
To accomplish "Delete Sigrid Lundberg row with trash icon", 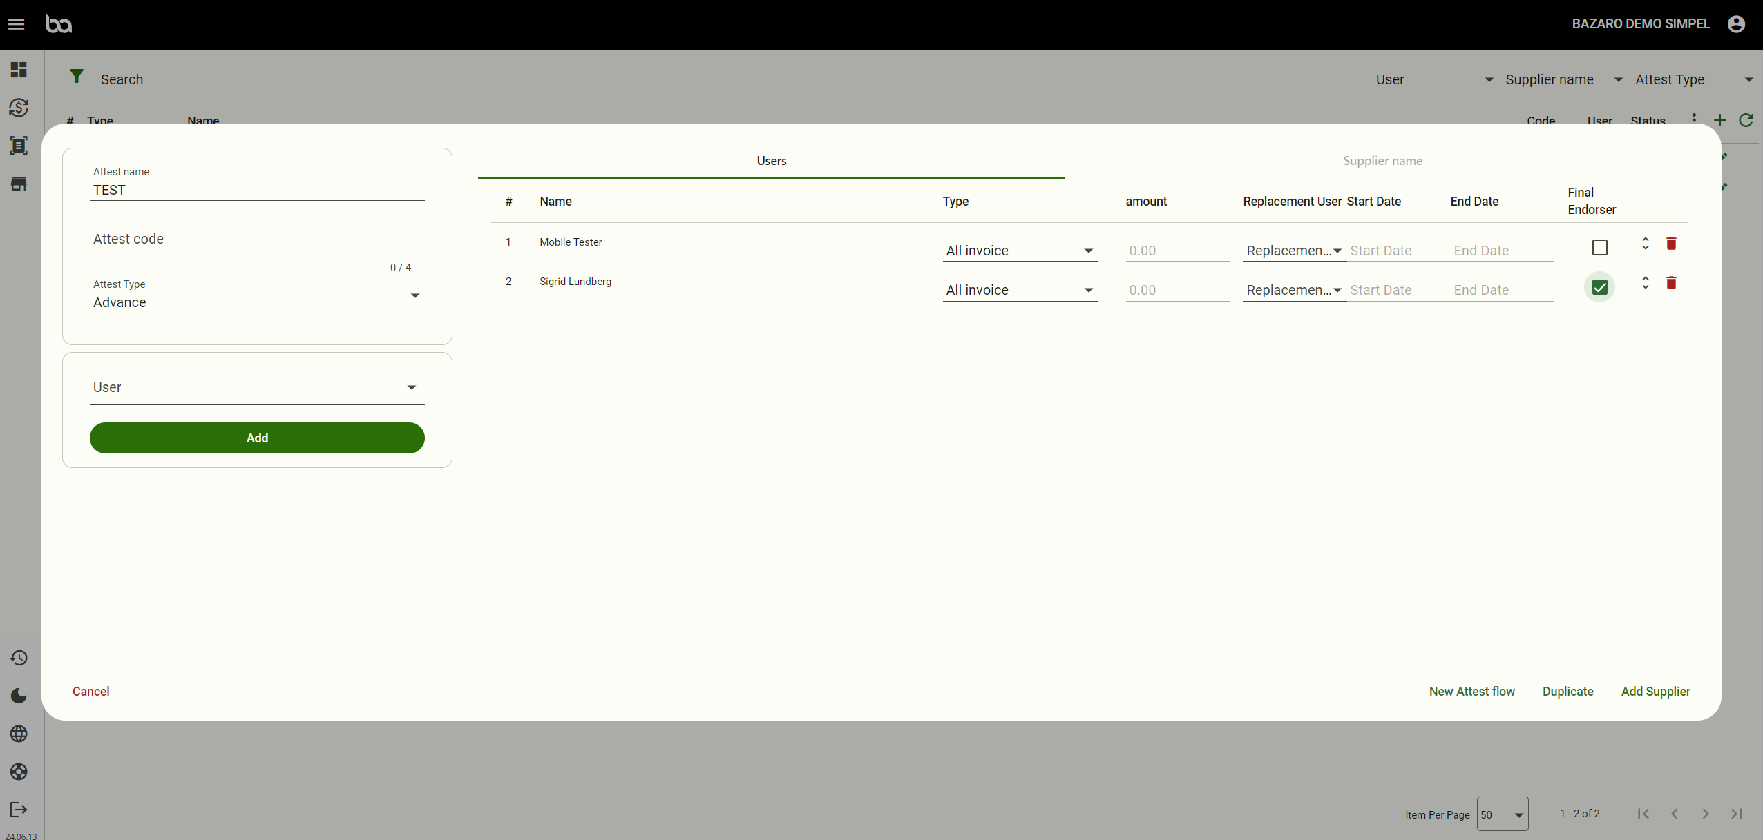I will pos(1671,283).
